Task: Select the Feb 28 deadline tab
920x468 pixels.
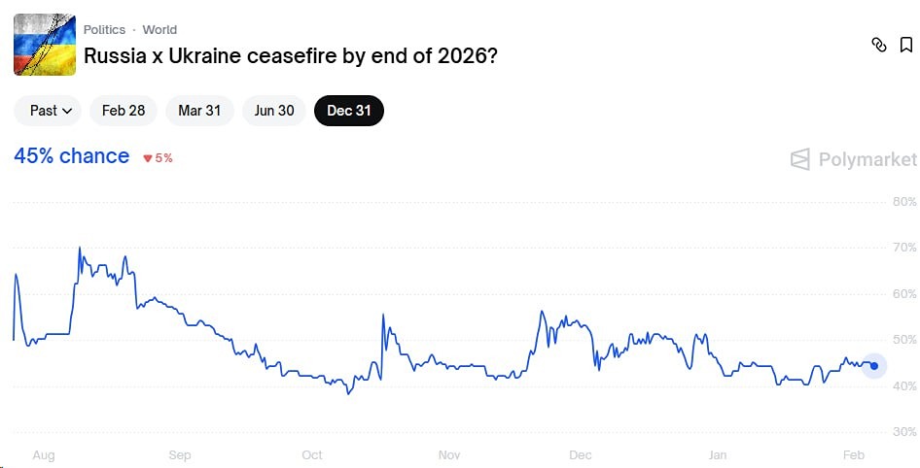Action: point(124,111)
